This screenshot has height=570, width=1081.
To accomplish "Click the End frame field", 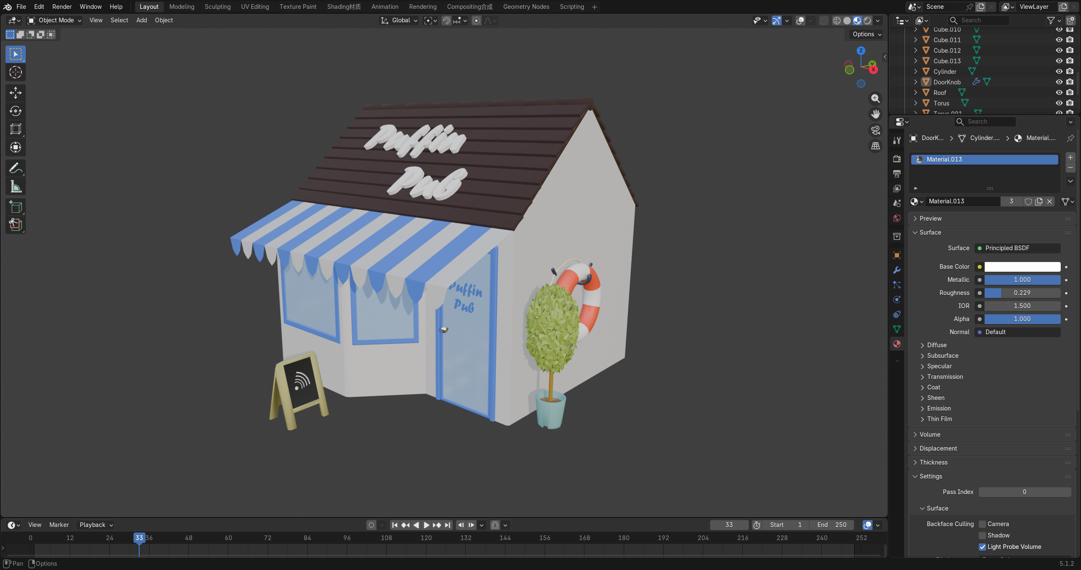I will (x=831, y=525).
